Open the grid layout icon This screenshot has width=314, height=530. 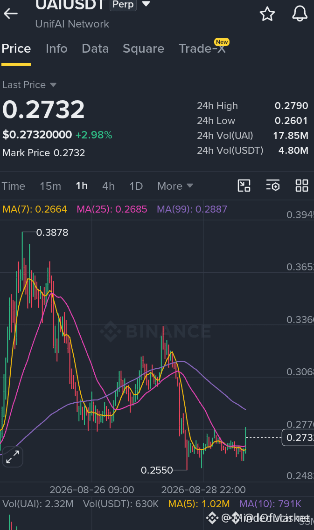coord(302,186)
